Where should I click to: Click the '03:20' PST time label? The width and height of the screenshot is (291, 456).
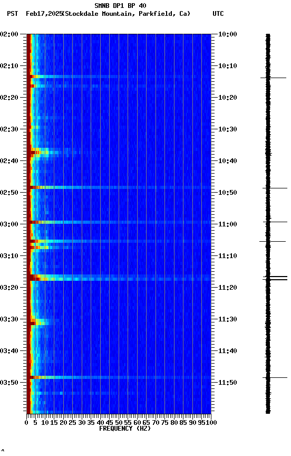coord(9,288)
